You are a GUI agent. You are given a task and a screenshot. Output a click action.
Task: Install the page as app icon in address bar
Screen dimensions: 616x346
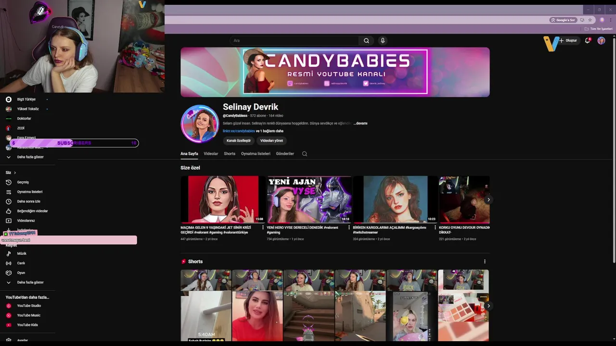[582, 20]
